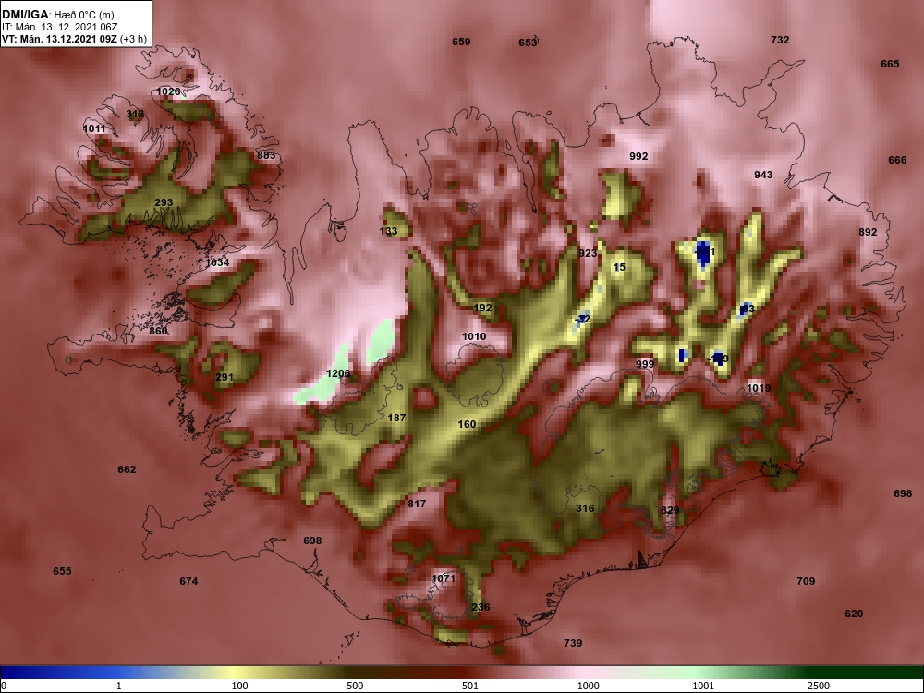This screenshot has height=693, width=924.
Task: Click the value 1026 in the Westfjords
Action: pos(168,91)
